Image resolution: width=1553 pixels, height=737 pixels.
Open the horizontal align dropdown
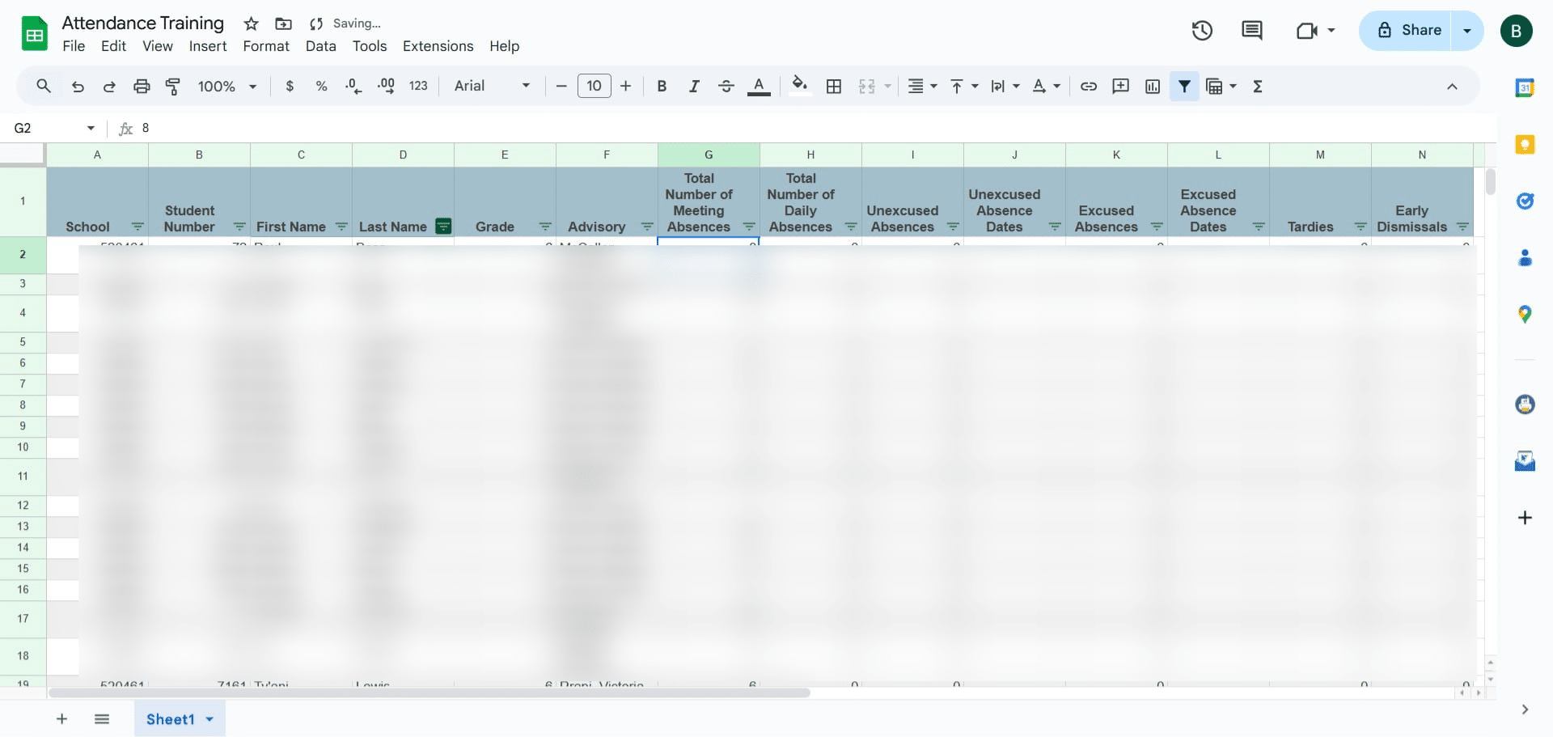pyautogui.click(x=922, y=86)
